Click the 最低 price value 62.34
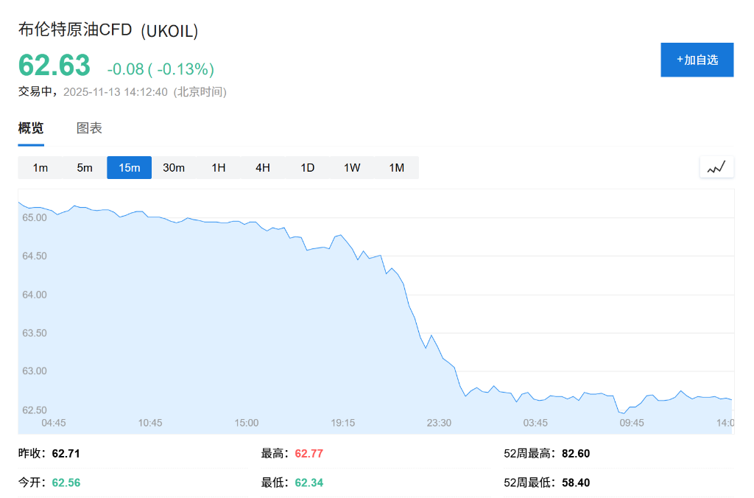 click(x=309, y=483)
